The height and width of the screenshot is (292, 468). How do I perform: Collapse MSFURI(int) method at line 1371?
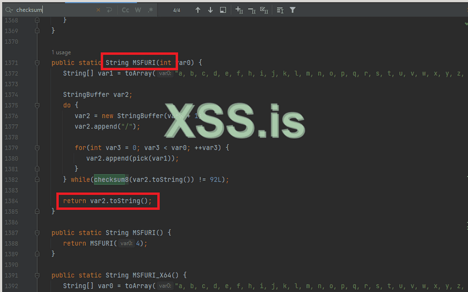coord(37,63)
